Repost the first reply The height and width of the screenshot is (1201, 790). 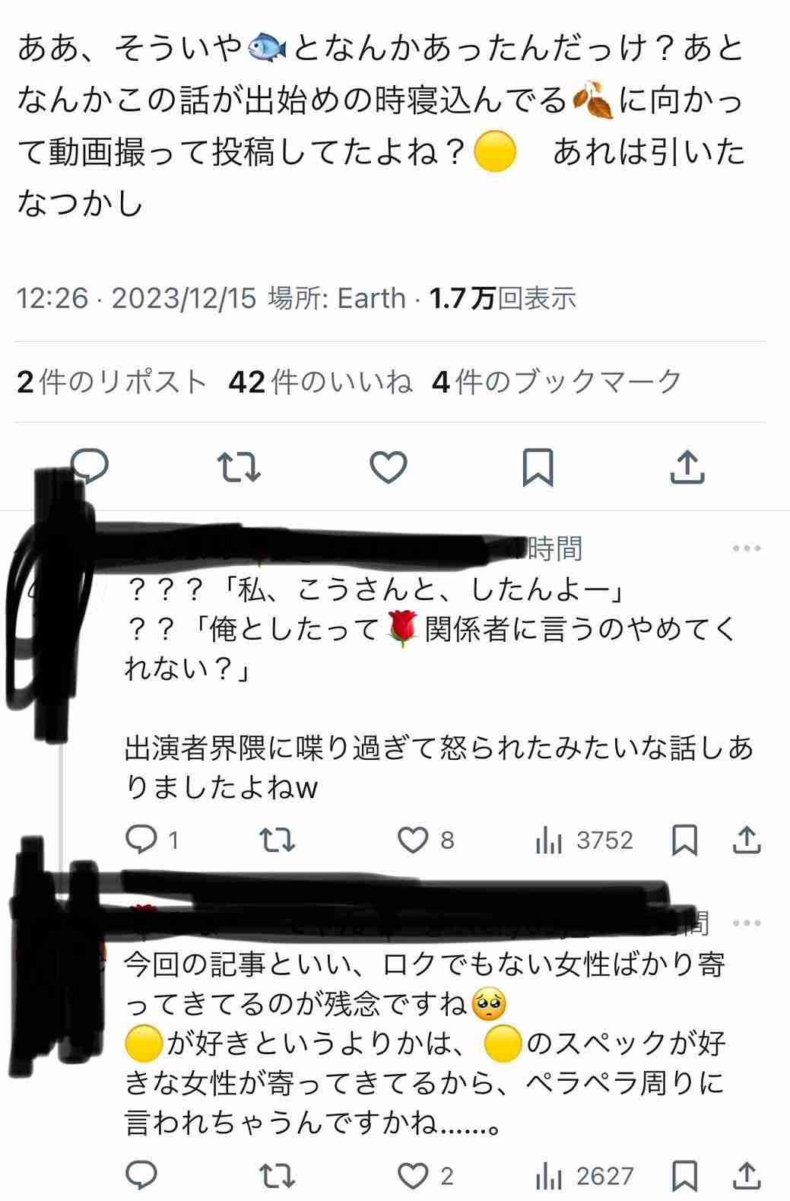(x=277, y=840)
